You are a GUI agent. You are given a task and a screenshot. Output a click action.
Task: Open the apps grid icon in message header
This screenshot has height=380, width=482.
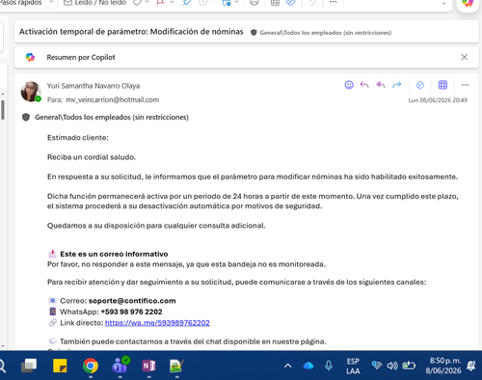(442, 85)
